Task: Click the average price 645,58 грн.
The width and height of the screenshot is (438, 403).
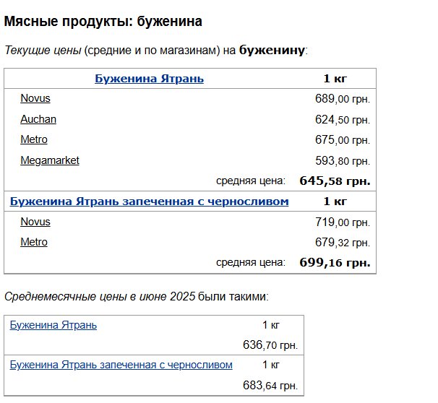Action: pyautogui.click(x=335, y=181)
